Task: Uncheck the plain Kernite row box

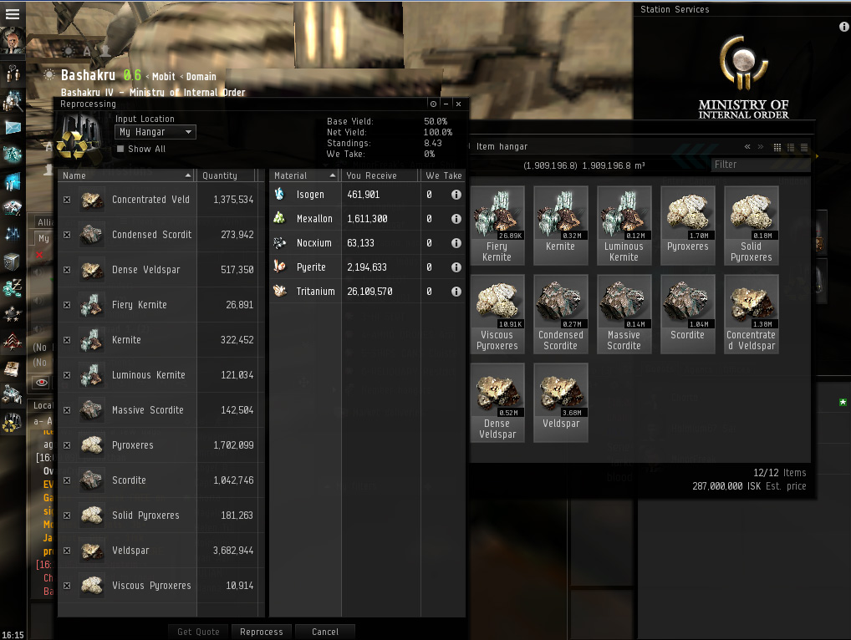Action: (67, 340)
